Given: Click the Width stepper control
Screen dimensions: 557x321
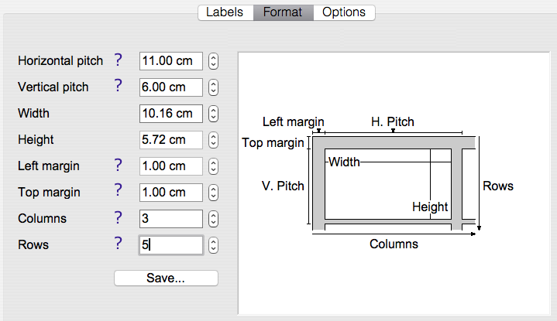Looking at the screenshot, I should (214, 114).
